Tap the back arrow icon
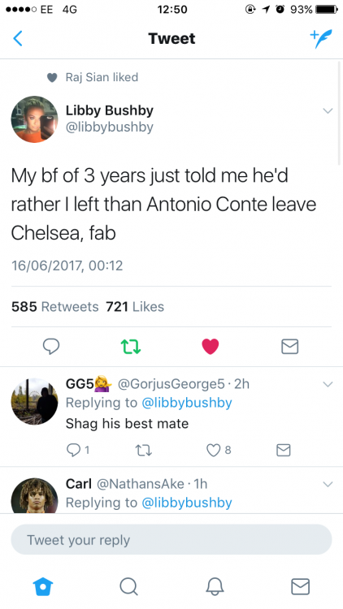This screenshot has width=343, height=609. pos(18,39)
